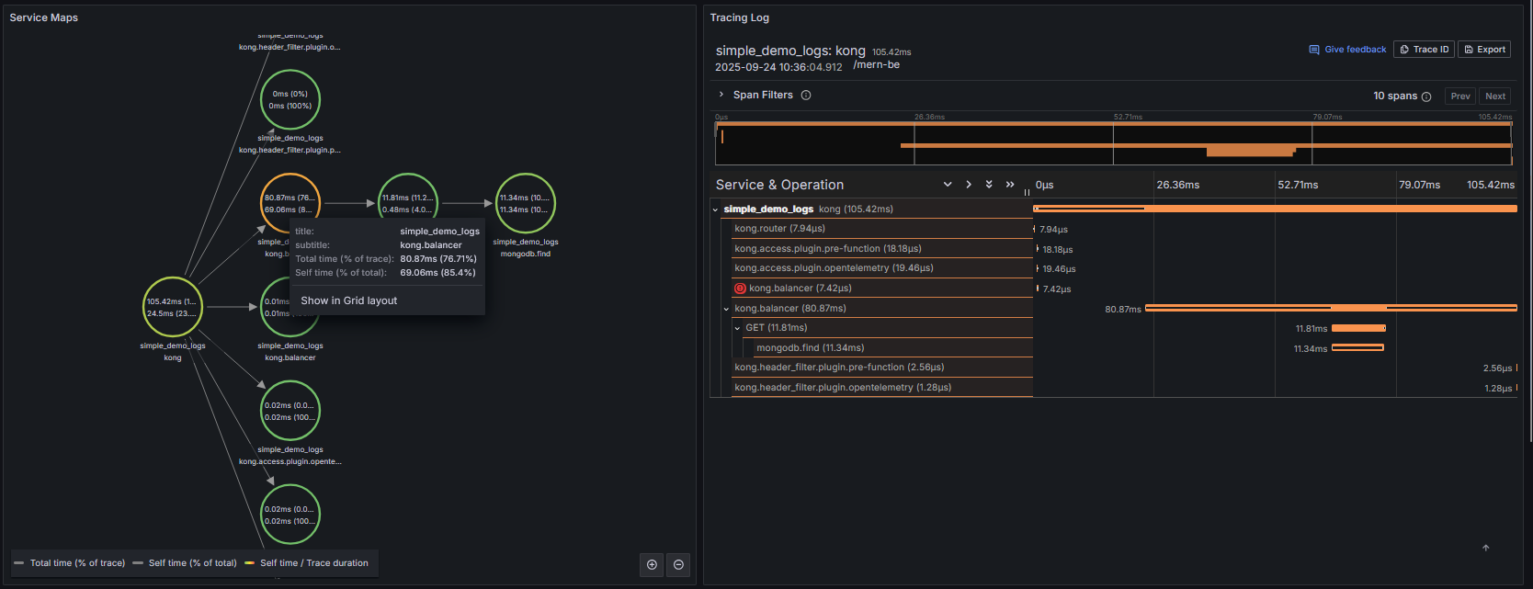This screenshot has width=1533, height=589.
Task: Expand the Span Filters section
Action: pyautogui.click(x=721, y=95)
